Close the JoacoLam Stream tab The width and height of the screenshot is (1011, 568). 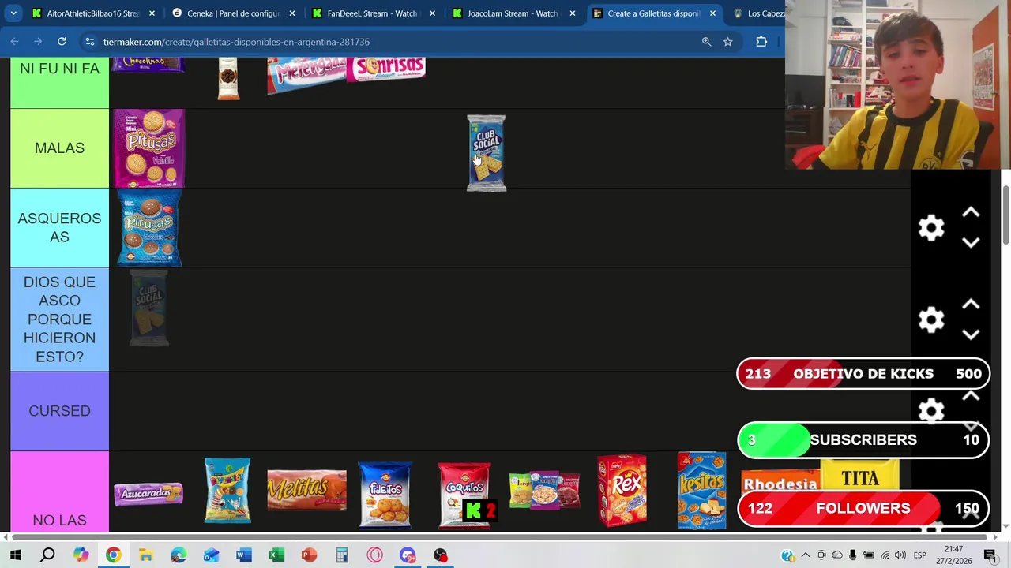tap(573, 13)
